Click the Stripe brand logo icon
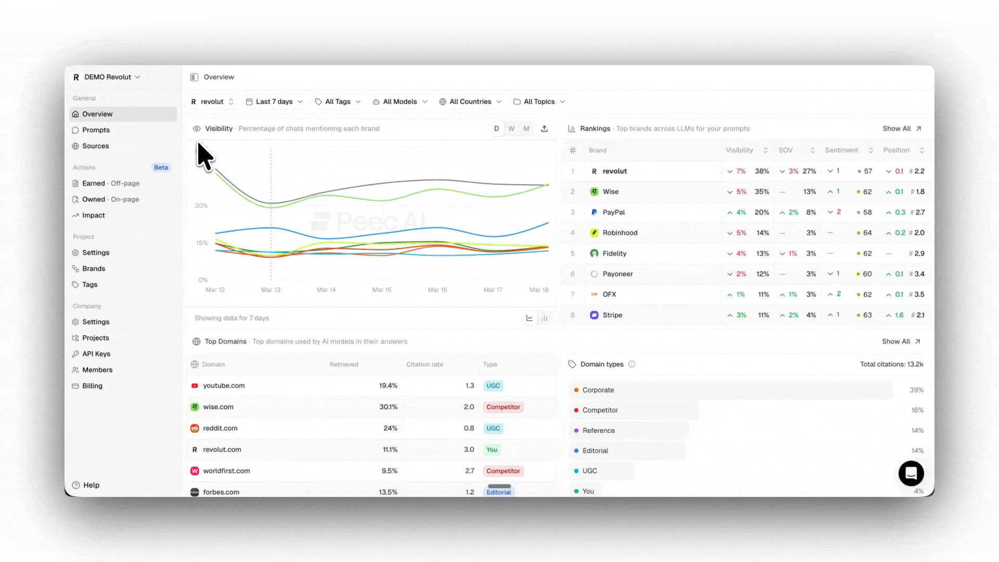The image size is (999, 562). point(594,315)
